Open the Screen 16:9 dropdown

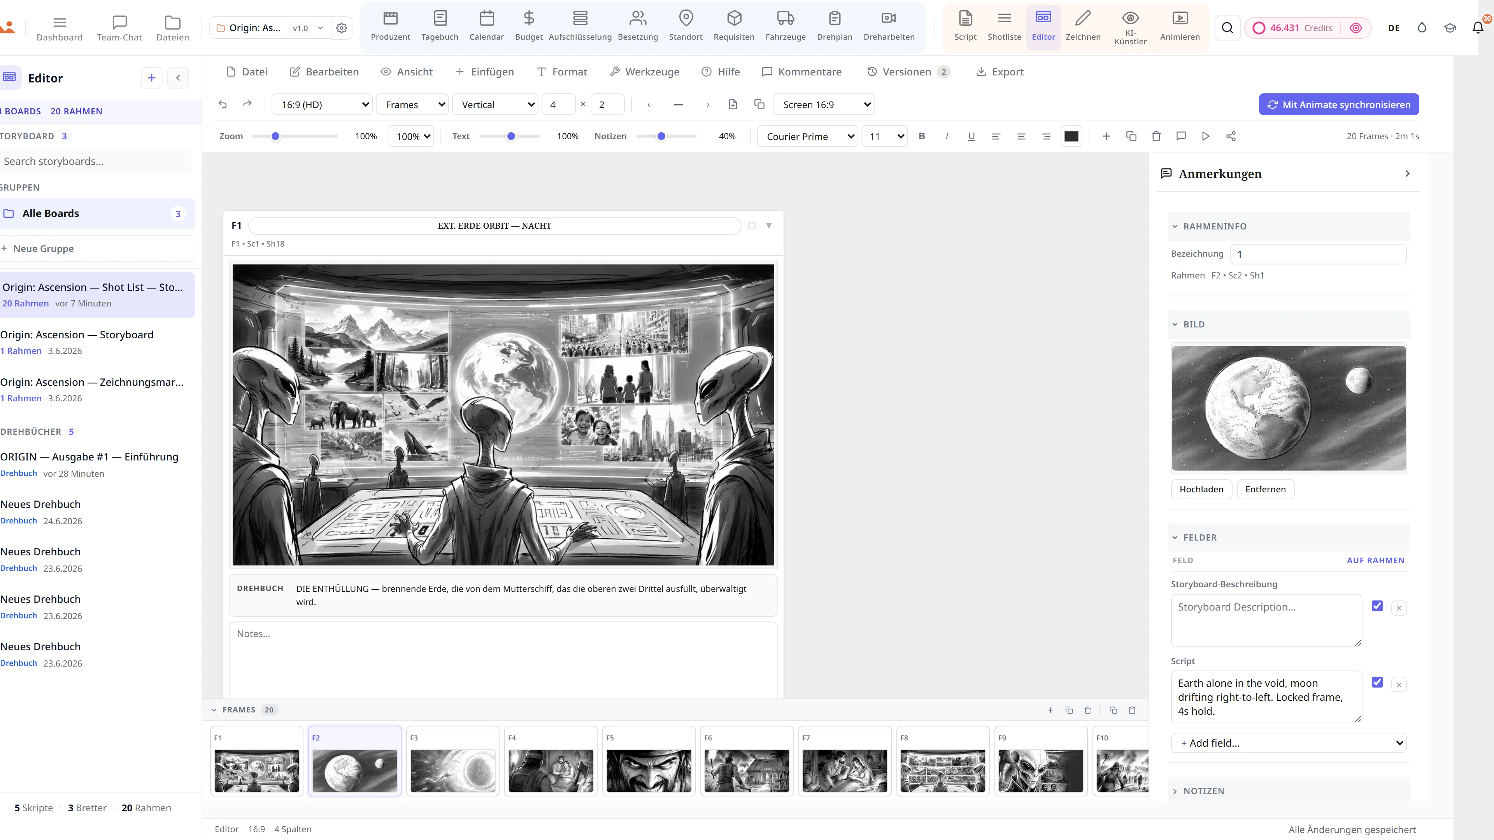coord(824,104)
